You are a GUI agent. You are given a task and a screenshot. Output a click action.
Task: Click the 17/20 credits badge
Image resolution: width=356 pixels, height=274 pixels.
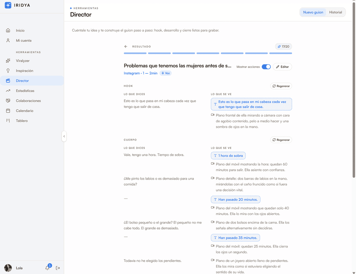(x=284, y=46)
